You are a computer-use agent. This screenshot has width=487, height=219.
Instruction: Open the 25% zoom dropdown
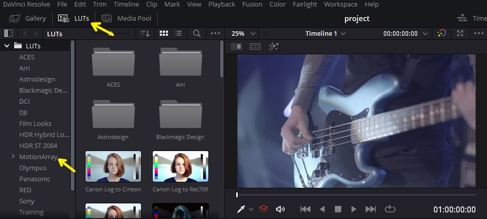[242, 34]
